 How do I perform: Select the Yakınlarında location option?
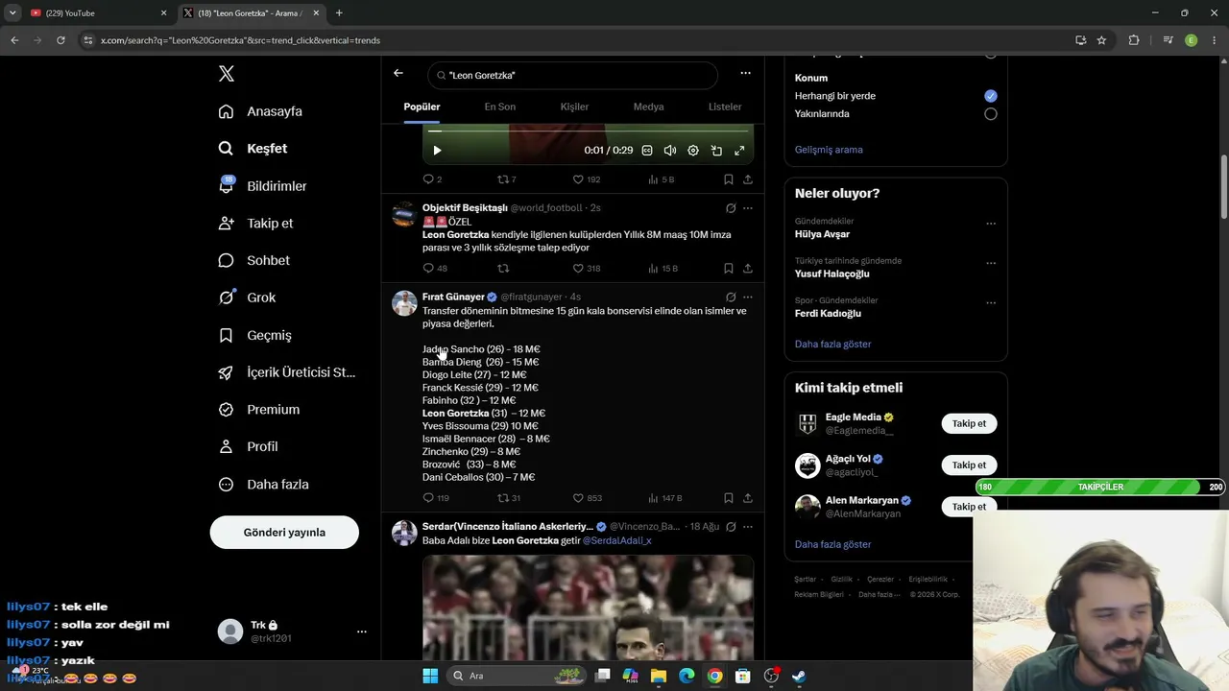point(991,114)
